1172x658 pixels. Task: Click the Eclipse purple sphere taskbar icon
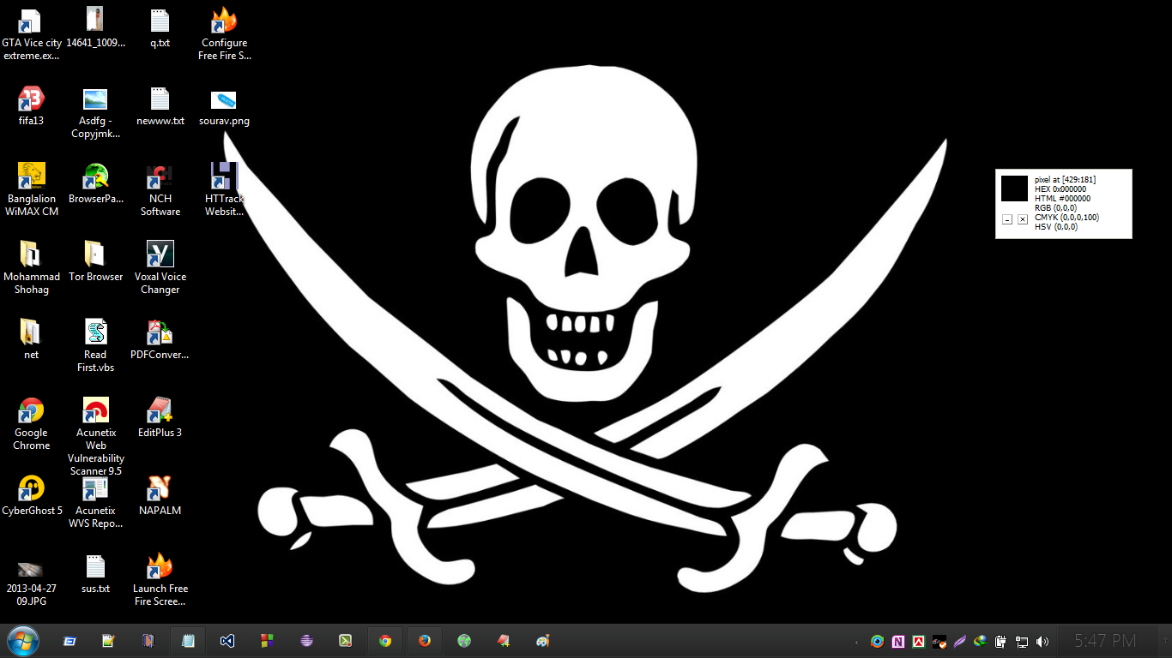(306, 641)
